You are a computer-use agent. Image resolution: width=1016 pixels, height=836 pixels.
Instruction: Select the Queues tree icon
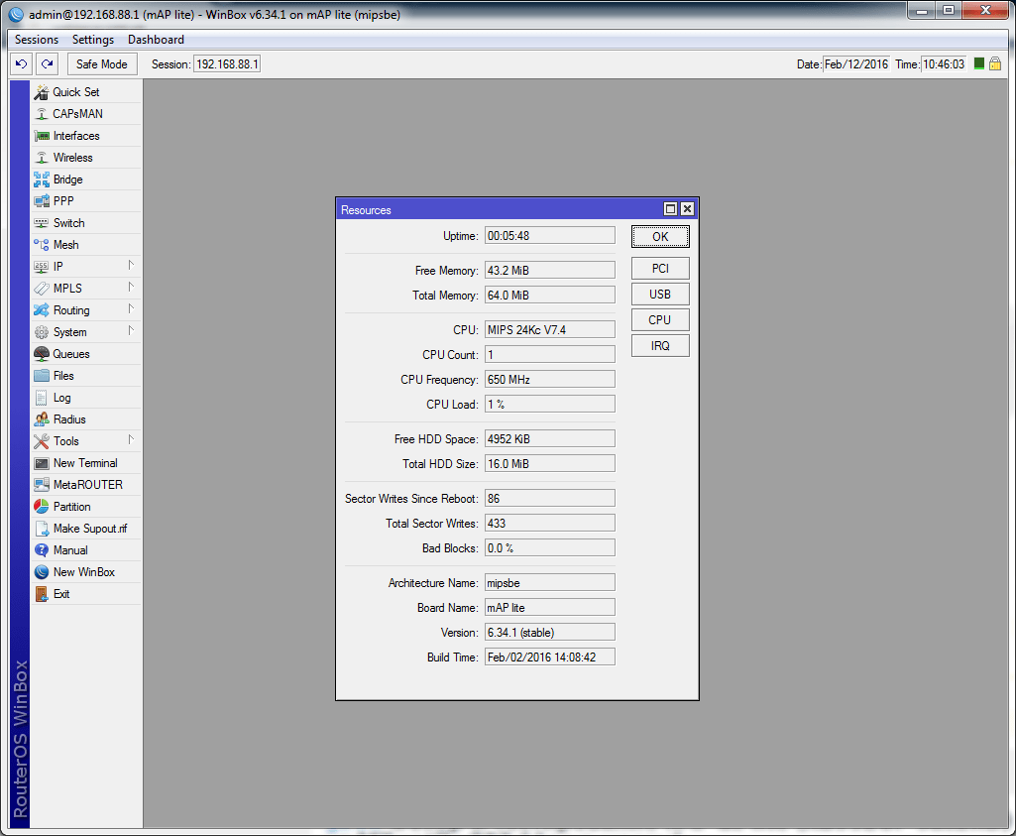pyautogui.click(x=42, y=354)
